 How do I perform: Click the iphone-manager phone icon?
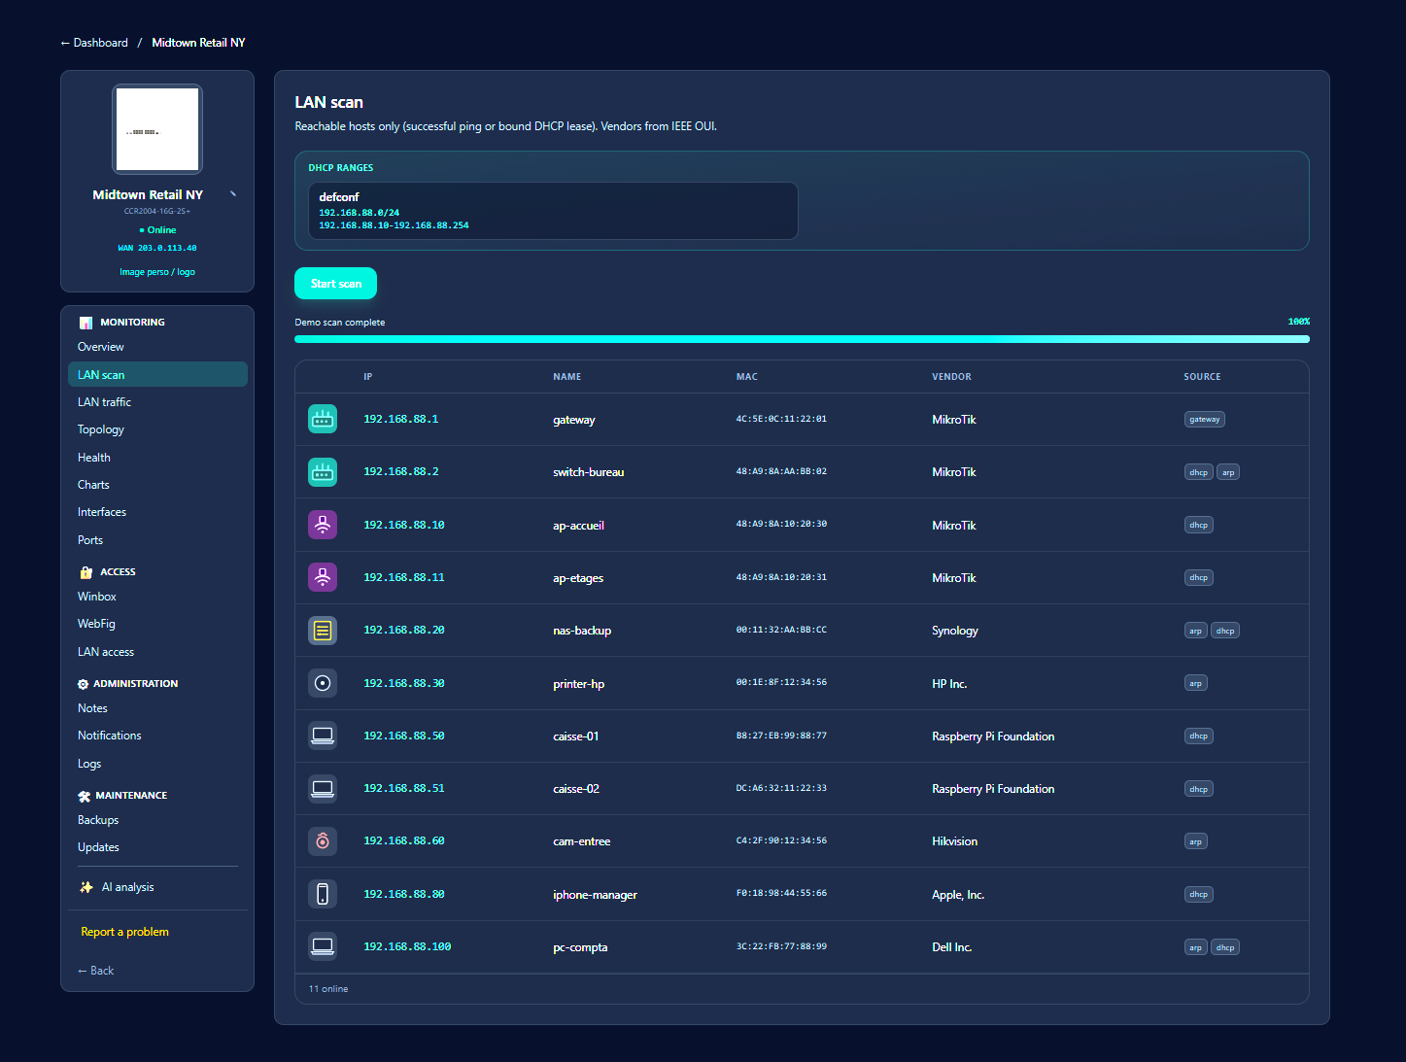[323, 894]
